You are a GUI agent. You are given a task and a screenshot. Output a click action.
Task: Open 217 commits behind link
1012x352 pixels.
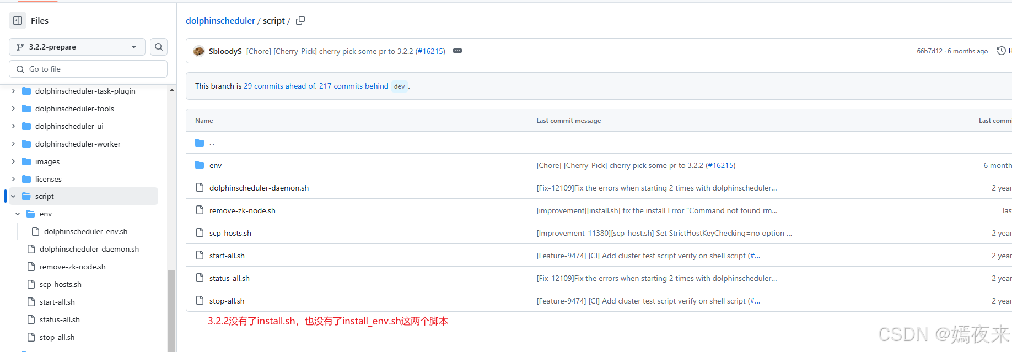(x=353, y=86)
